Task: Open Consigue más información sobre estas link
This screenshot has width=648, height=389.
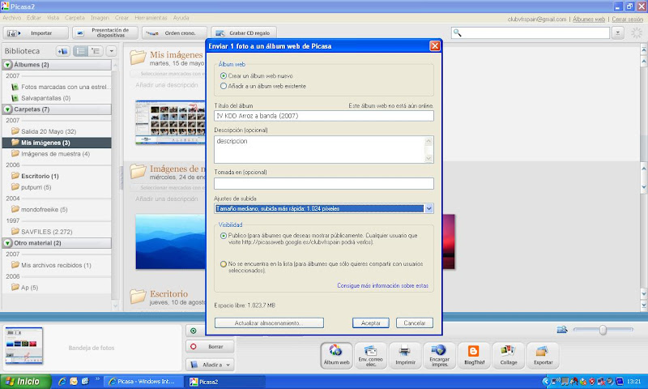Action: tap(382, 285)
